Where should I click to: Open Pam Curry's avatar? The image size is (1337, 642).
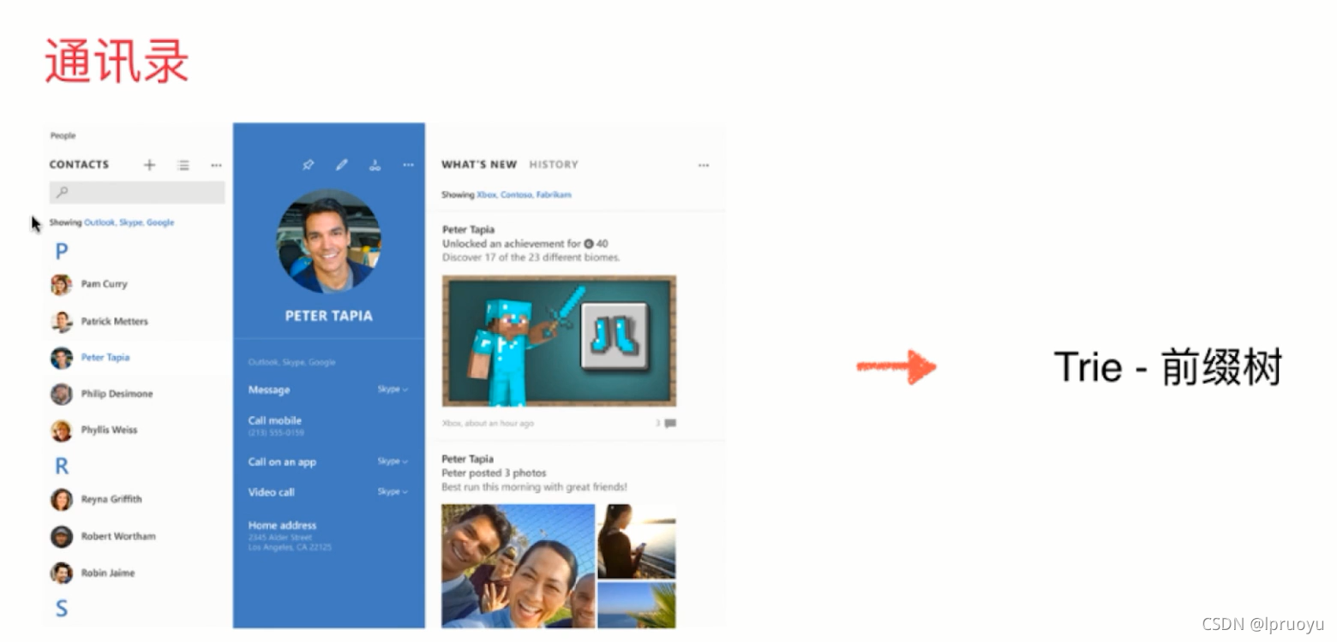tap(61, 284)
